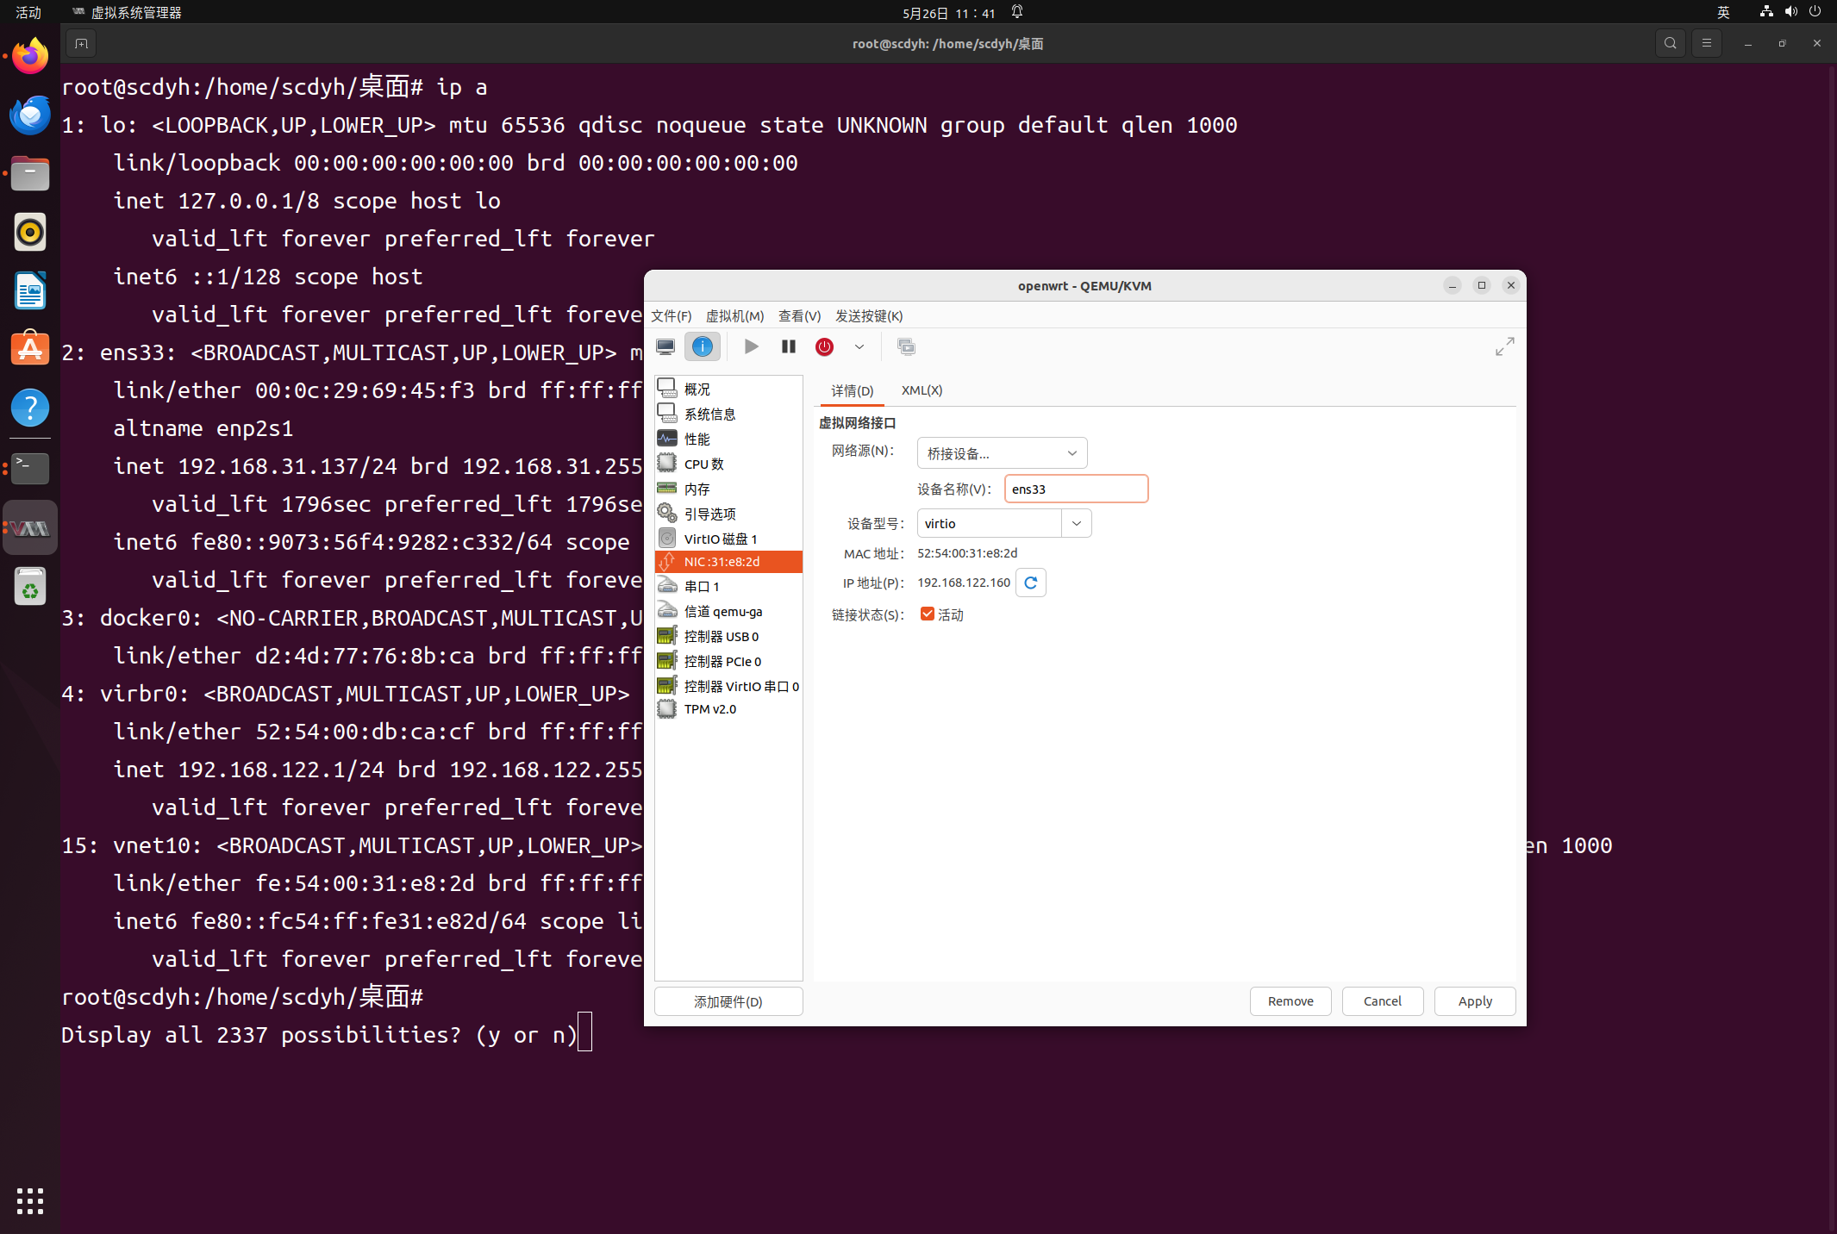
Task: Select VirtIO 磁盘 1 entry
Action: (x=728, y=539)
